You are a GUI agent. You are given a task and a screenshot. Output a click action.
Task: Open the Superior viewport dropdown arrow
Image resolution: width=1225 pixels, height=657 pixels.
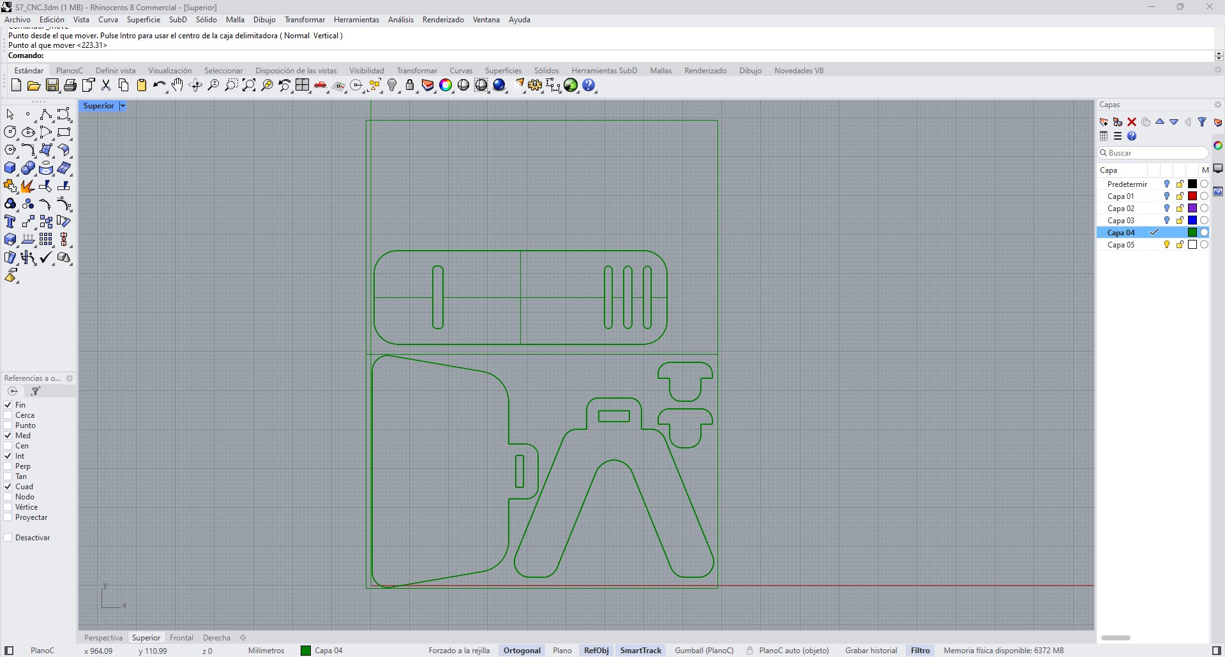(123, 106)
